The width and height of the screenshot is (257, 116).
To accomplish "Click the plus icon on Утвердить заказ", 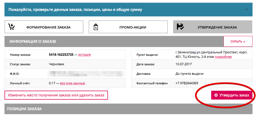I will tap(216, 95).
